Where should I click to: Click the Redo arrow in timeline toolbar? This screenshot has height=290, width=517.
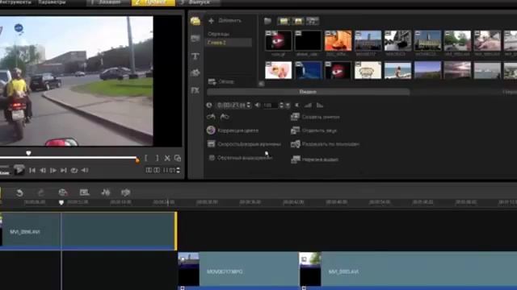pyautogui.click(x=41, y=193)
